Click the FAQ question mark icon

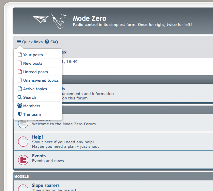click(x=47, y=42)
